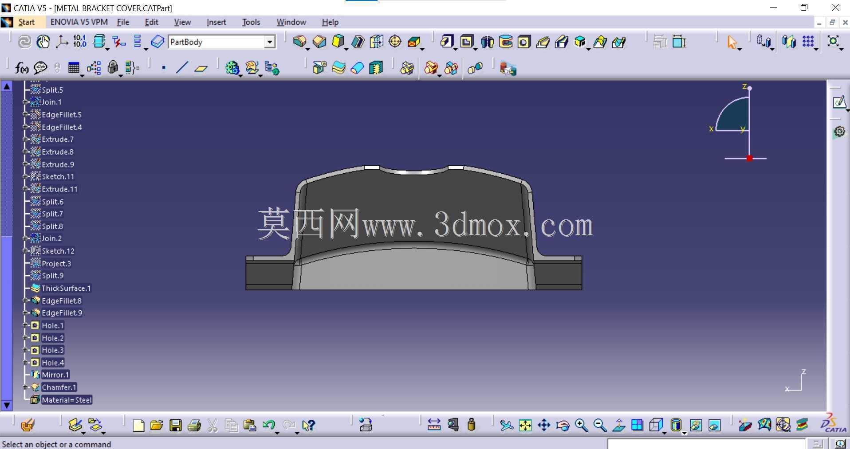Open the Insert menu
Screen dimensions: 850x449
[x=216, y=22]
